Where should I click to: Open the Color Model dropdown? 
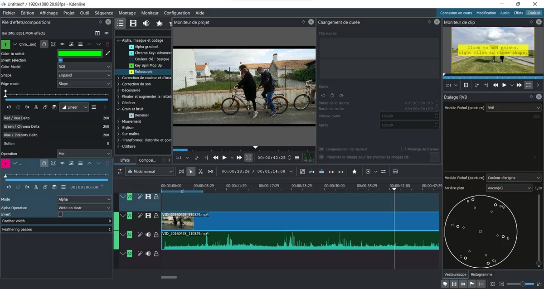[84, 67]
